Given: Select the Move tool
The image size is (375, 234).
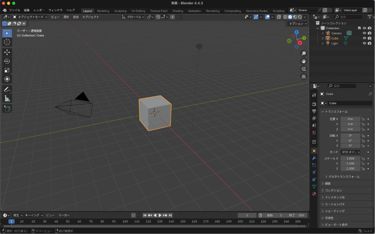Looking at the screenshot, I should point(7,52).
